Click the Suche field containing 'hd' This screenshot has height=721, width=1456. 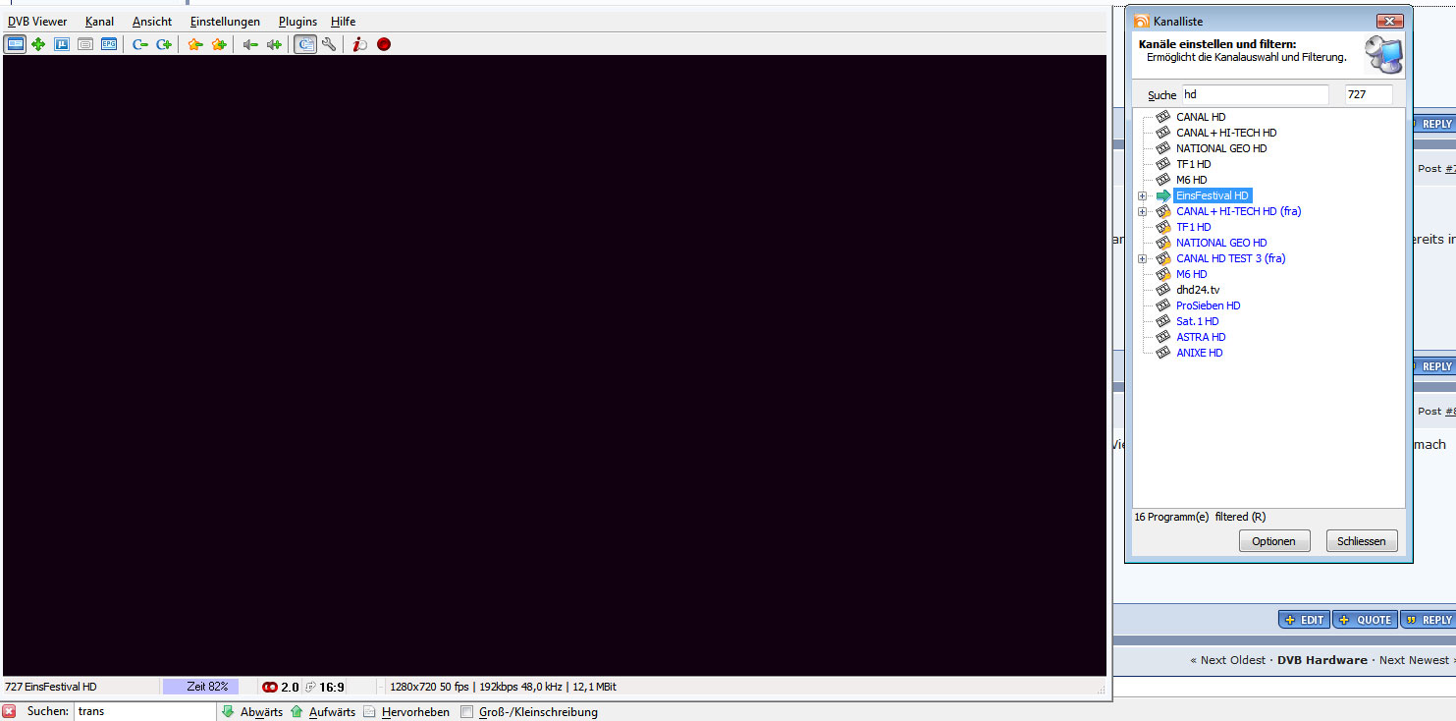tap(1255, 94)
